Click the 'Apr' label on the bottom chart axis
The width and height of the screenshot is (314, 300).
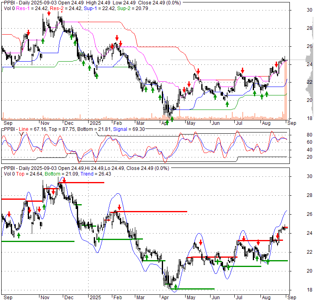(165, 298)
